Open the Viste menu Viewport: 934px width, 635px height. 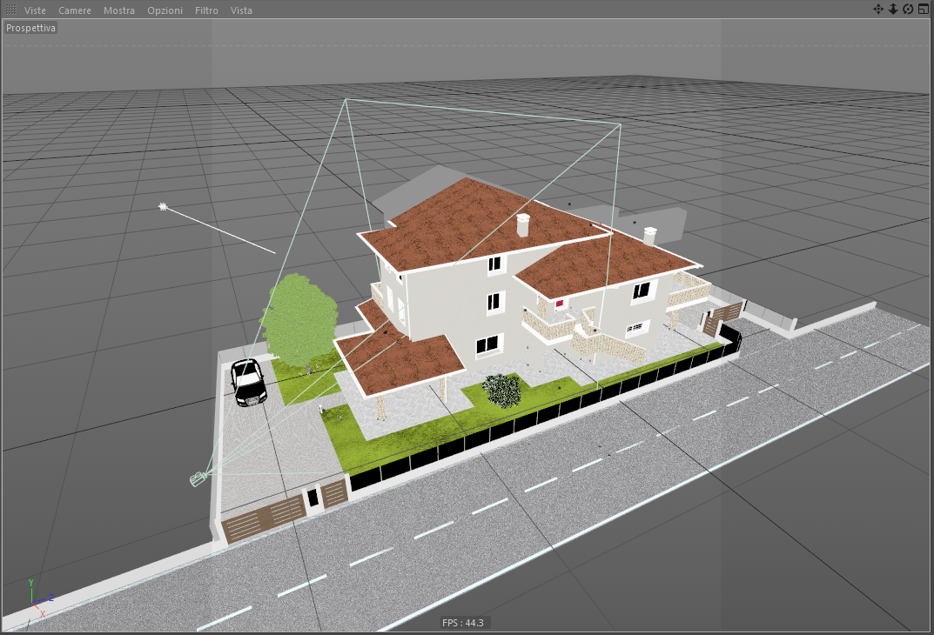[x=35, y=10]
